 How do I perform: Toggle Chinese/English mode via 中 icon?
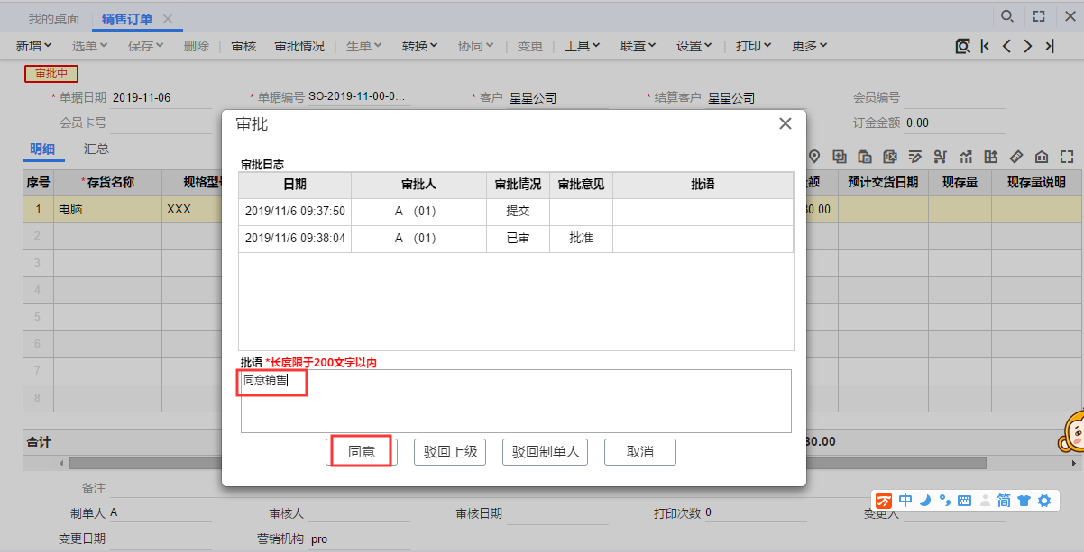[x=905, y=501]
